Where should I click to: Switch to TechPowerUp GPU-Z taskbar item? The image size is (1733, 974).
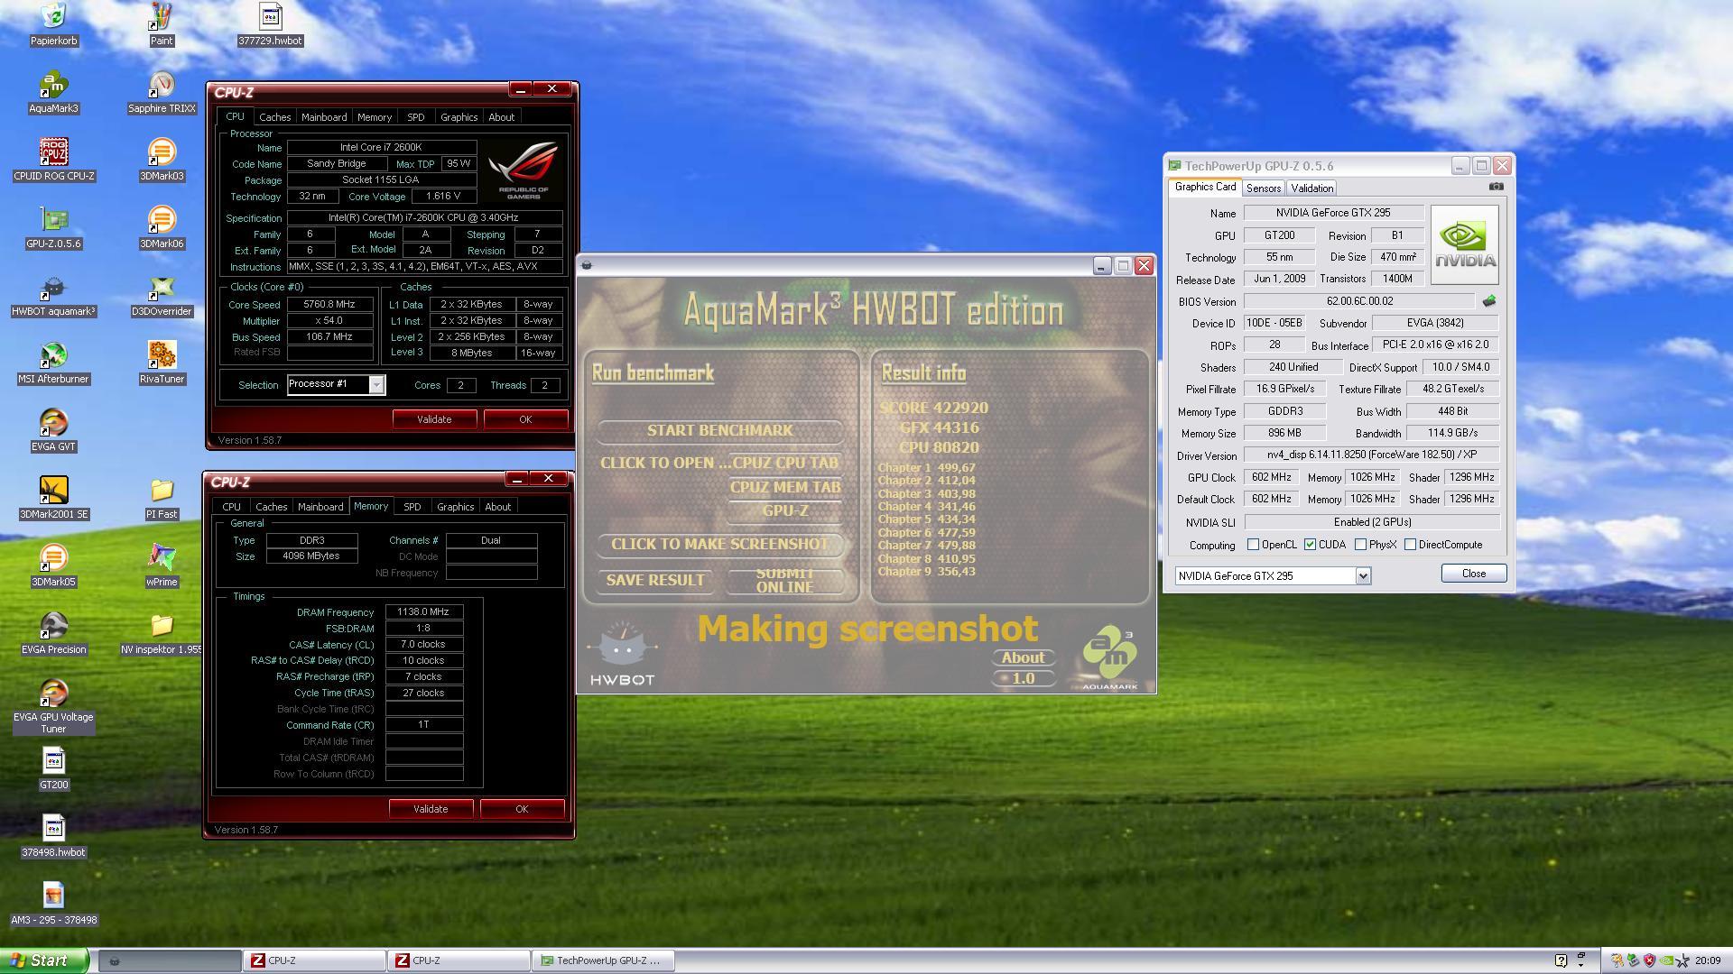click(x=603, y=960)
